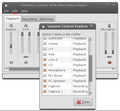
Task: Switch to the Switches tab
Action: [46, 19]
